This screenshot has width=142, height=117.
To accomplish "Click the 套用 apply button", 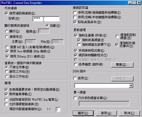I will tap(106, 113).
